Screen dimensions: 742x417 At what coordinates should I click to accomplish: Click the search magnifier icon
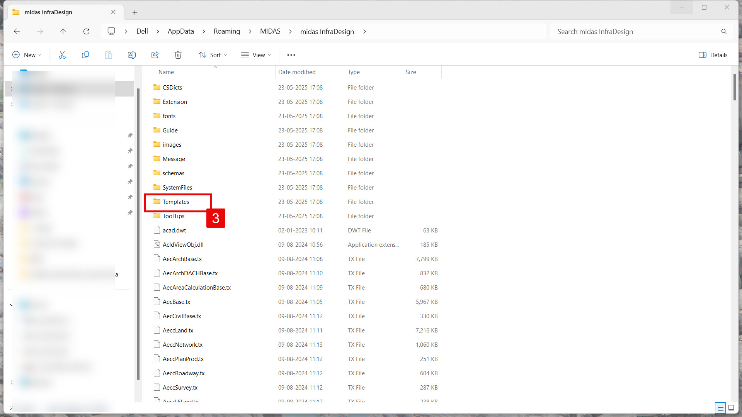tap(724, 31)
